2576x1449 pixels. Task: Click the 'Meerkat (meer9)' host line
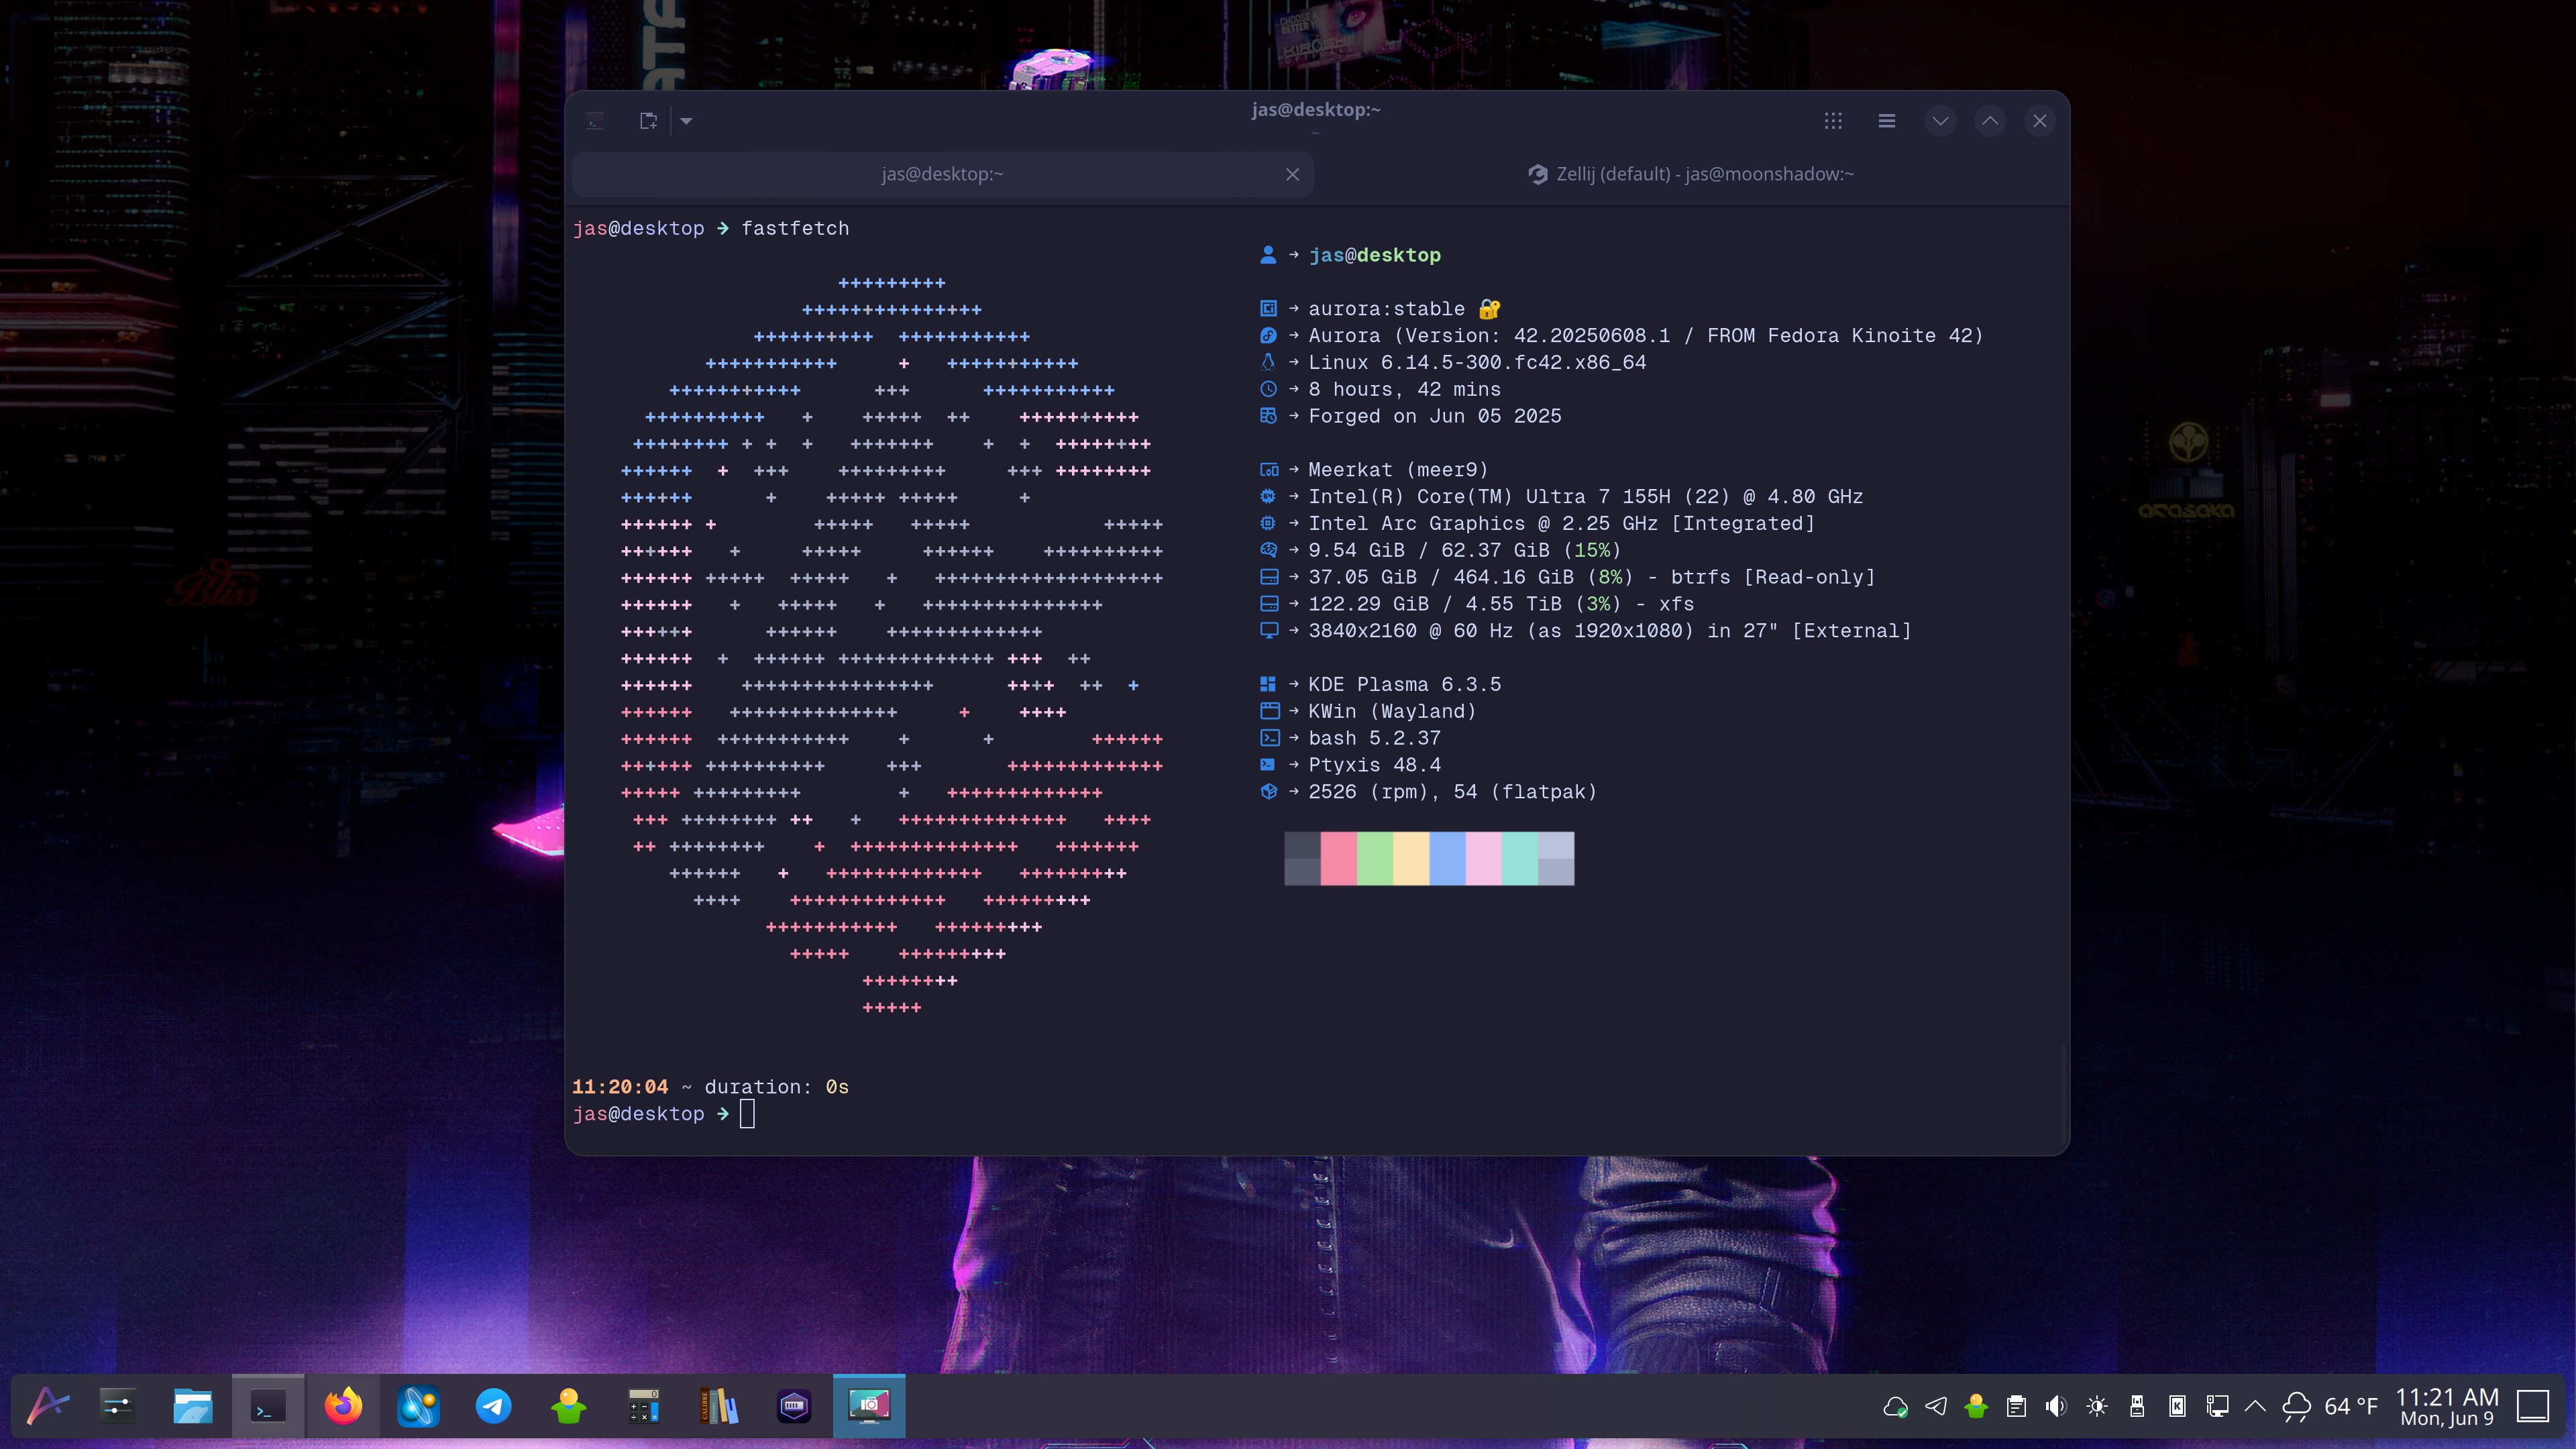[1398, 470]
